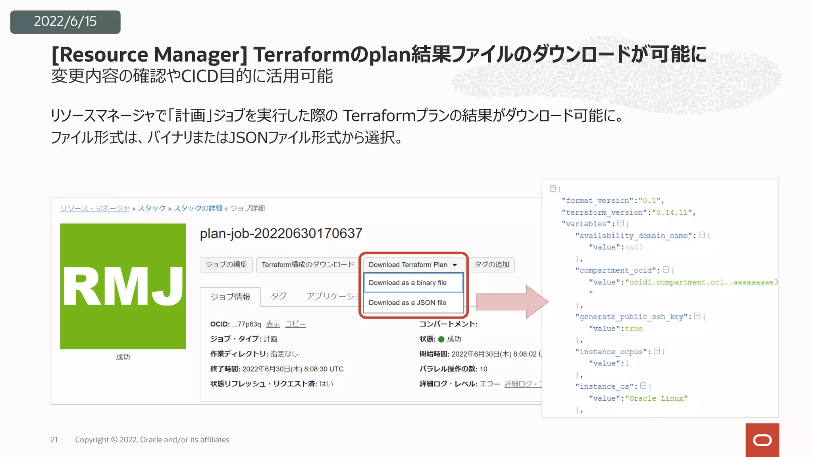Click the 状態リフレッシュ・リクエスト済 value はい
The image size is (813, 457).
pyautogui.click(x=326, y=384)
